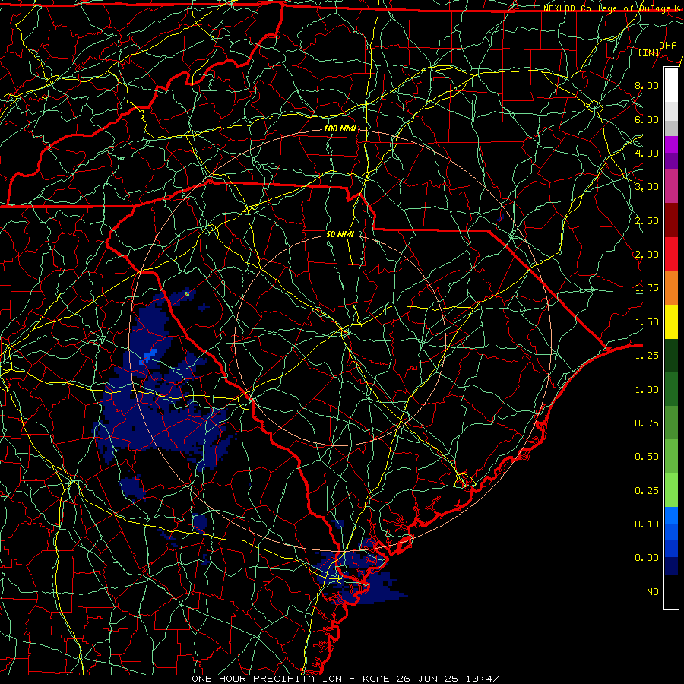Click the 6.00 legend value
Screen dimensions: 684x684
647,119
